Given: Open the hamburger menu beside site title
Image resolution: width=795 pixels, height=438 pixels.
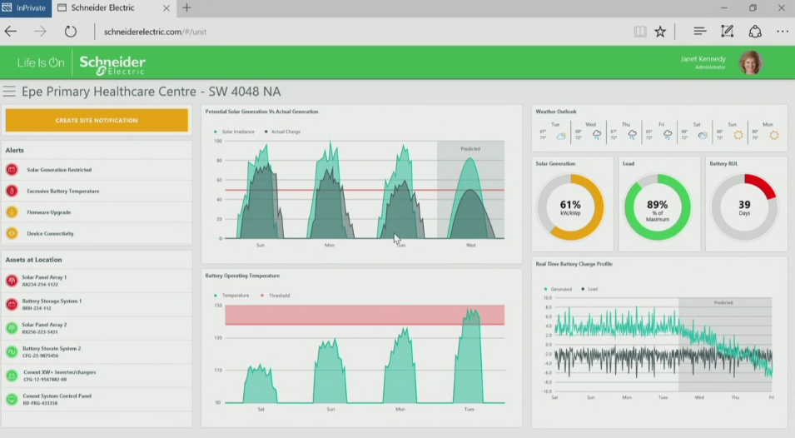Looking at the screenshot, I should click(9, 92).
